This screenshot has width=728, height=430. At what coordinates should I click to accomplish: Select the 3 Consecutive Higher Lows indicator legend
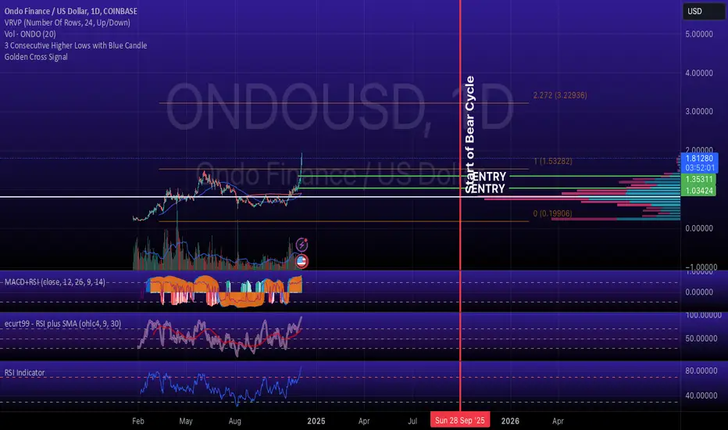pos(76,45)
